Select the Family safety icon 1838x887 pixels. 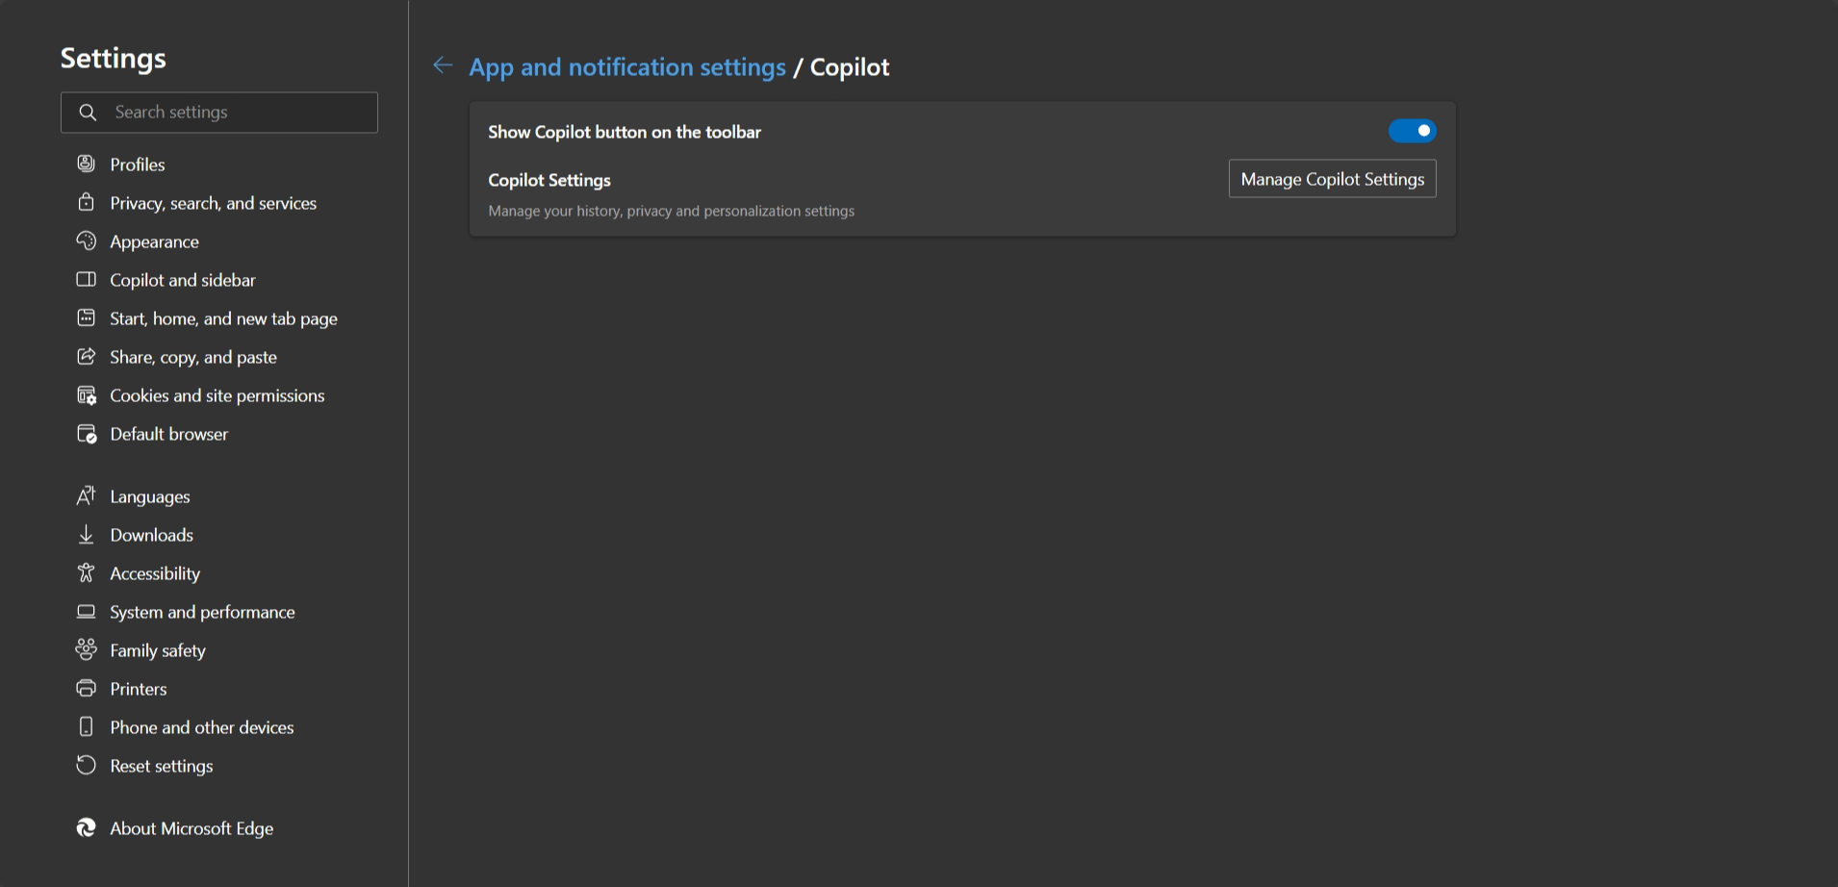pos(87,649)
